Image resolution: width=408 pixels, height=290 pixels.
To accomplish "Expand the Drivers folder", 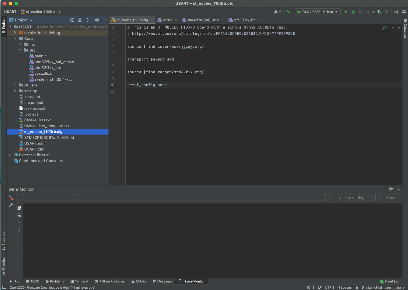I will click(15, 85).
